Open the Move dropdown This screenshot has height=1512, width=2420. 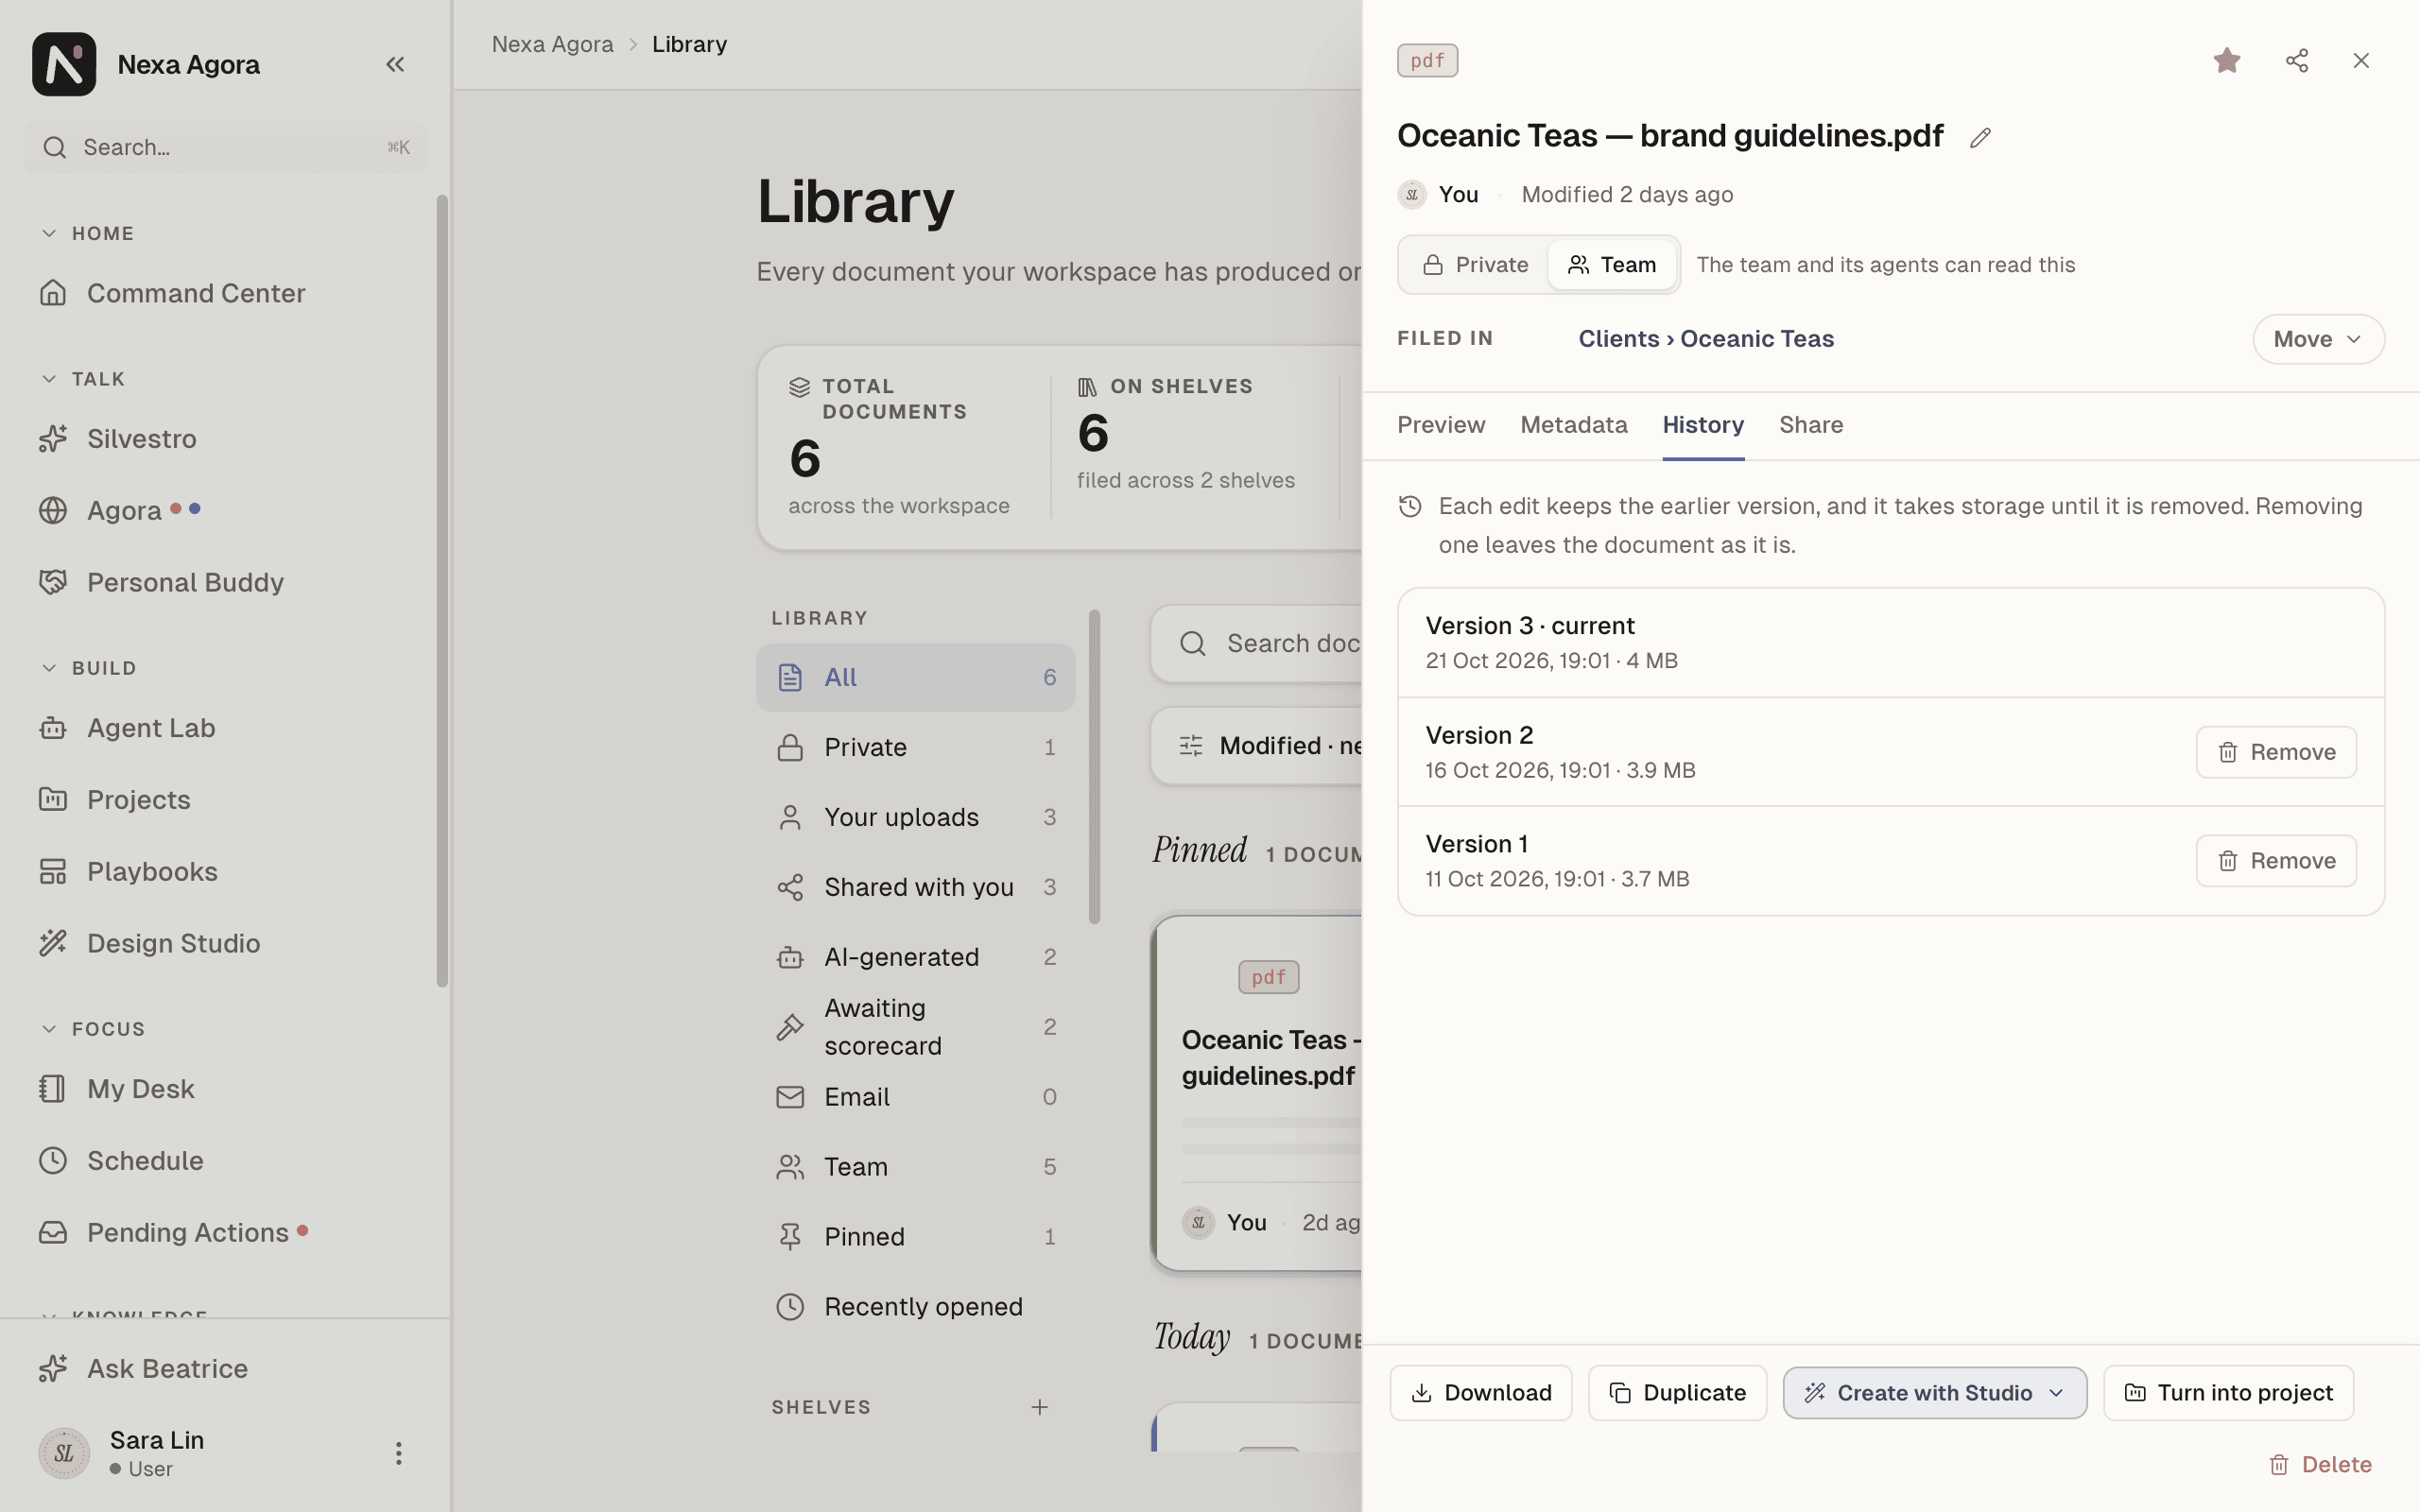coord(2318,339)
